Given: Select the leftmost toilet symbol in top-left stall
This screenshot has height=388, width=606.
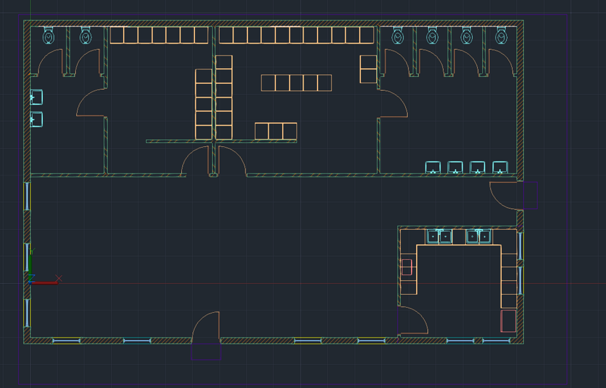Looking at the screenshot, I should tap(48, 37).
